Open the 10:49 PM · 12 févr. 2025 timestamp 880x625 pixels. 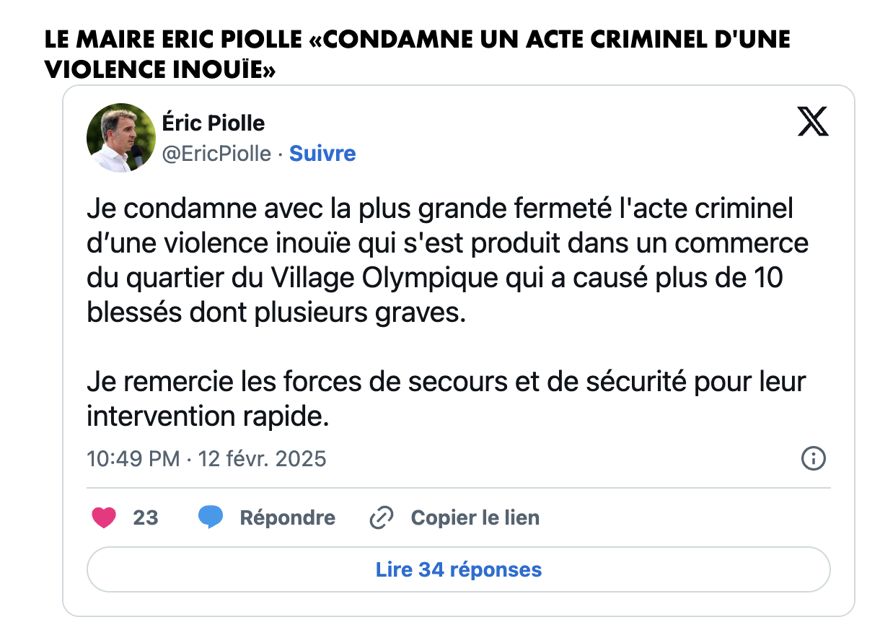pyautogui.click(x=207, y=458)
